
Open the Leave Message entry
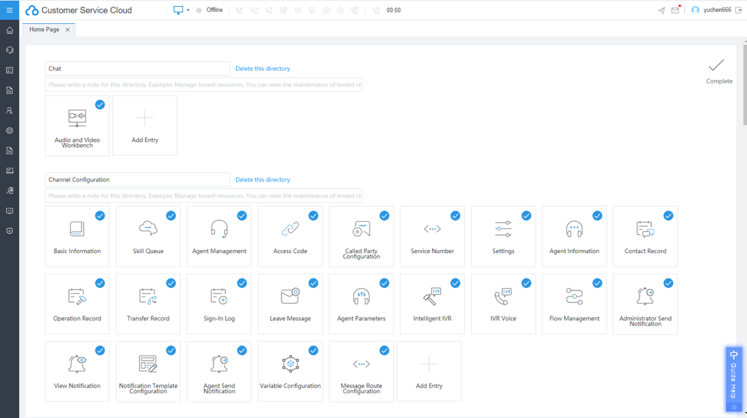(290, 305)
